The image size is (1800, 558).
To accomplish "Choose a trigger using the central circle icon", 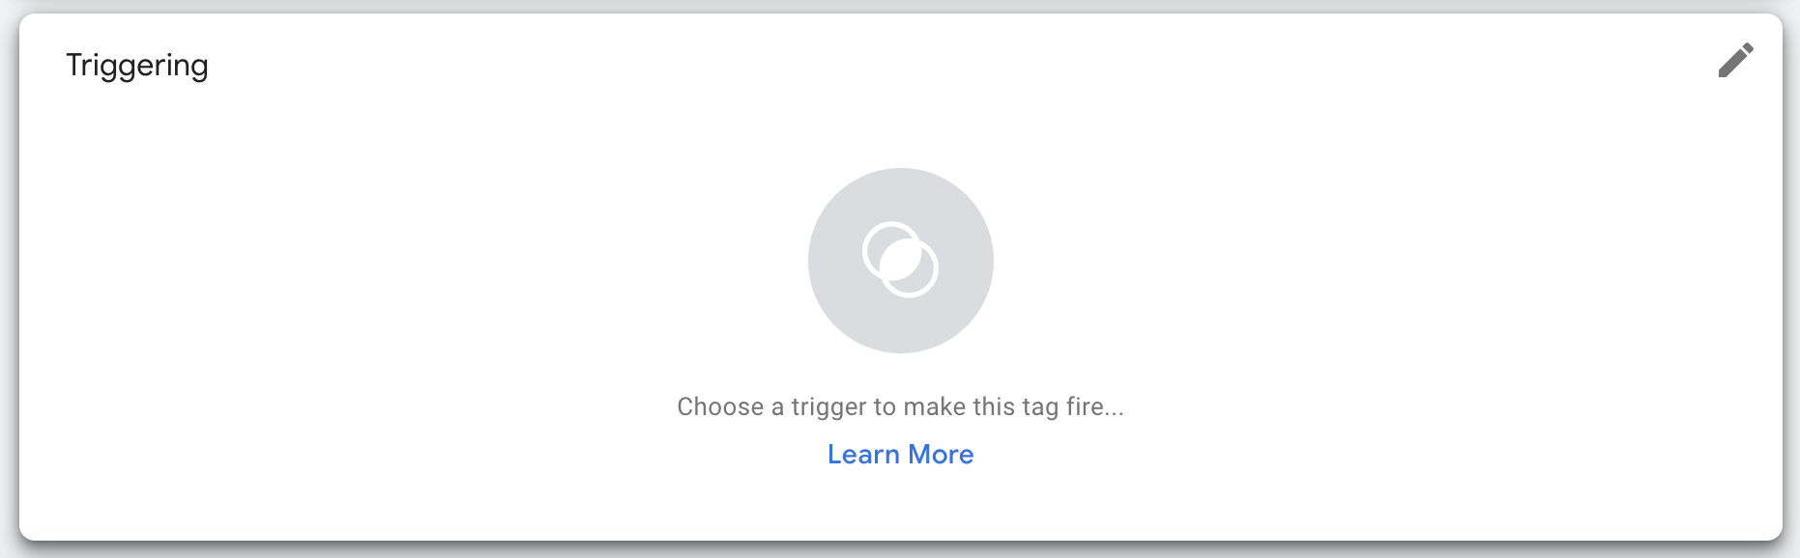I will 900,261.
